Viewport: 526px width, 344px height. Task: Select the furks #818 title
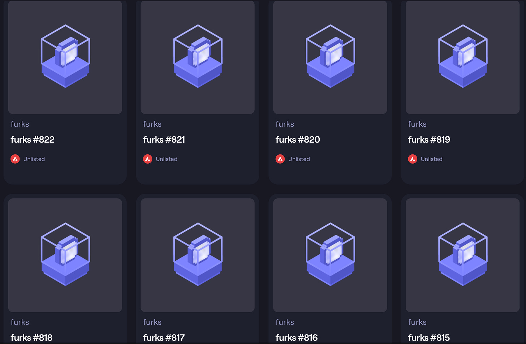point(31,338)
